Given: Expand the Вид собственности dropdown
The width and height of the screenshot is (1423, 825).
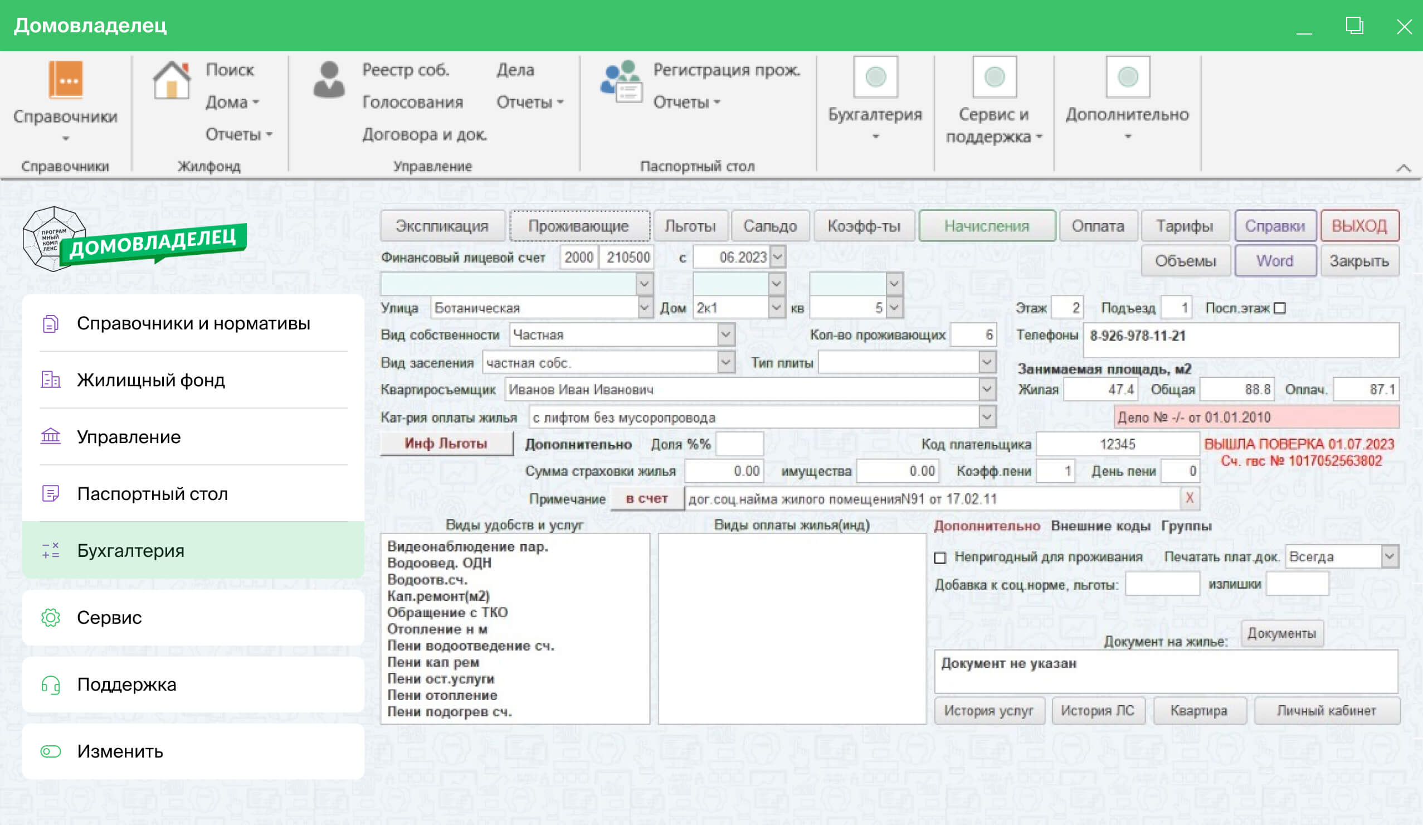Looking at the screenshot, I should (x=725, y=334).
